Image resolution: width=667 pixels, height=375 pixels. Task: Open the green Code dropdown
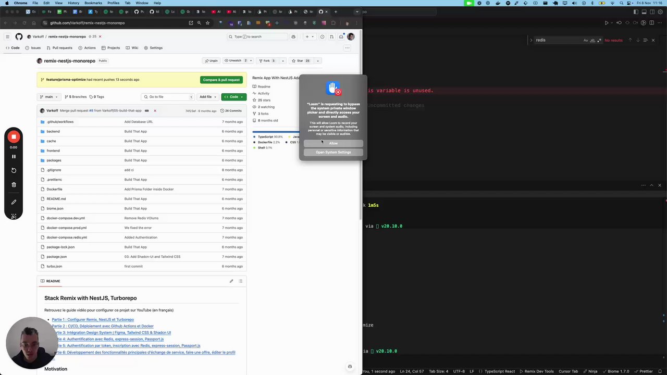coord(233,97)
